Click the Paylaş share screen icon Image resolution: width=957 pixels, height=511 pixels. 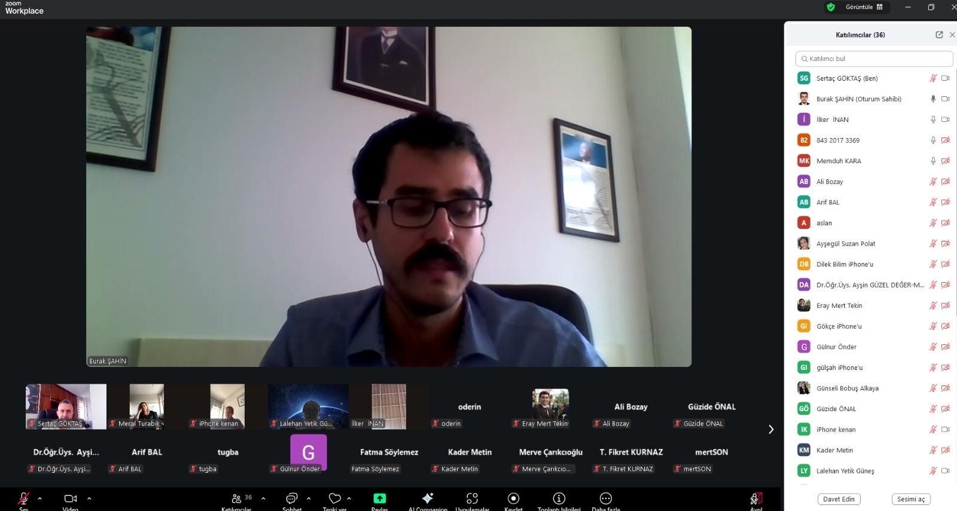coord(379,498)
